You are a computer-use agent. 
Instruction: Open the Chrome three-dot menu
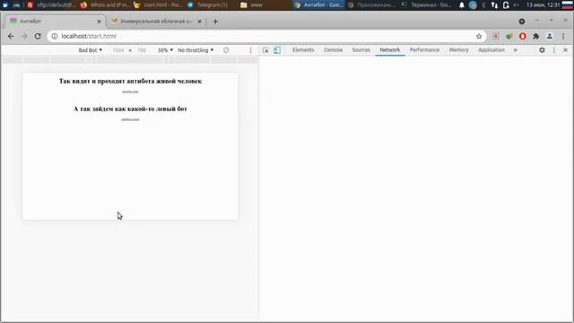[x=563, y=36]
